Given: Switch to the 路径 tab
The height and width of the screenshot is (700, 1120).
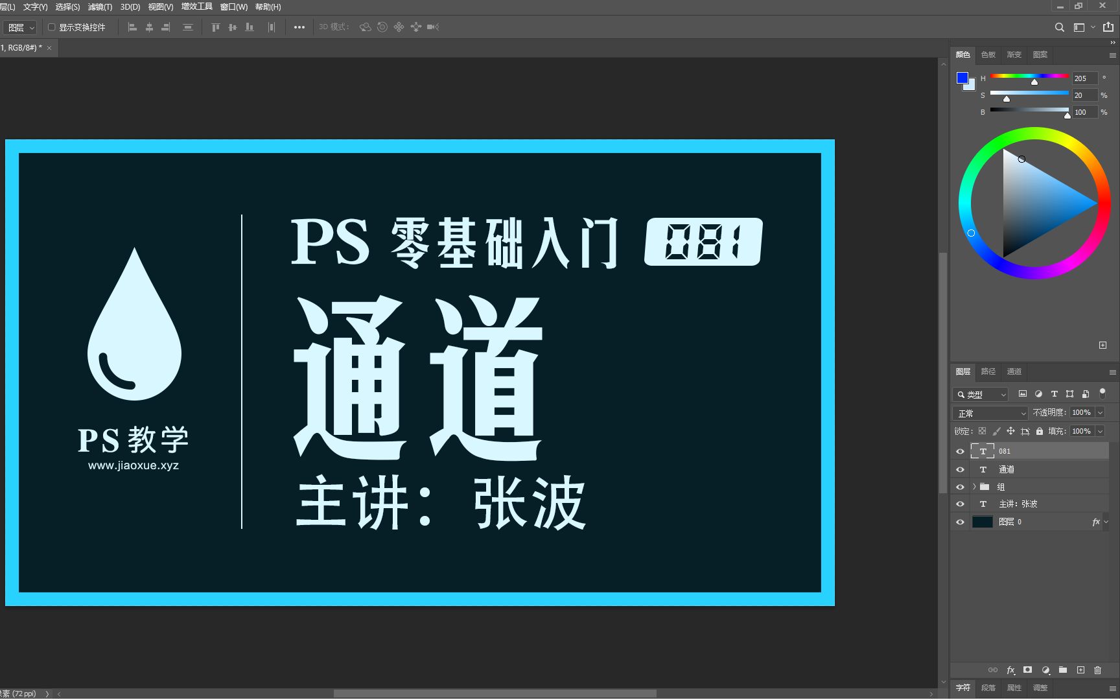Looking at the screenshot, I should 988,372.
